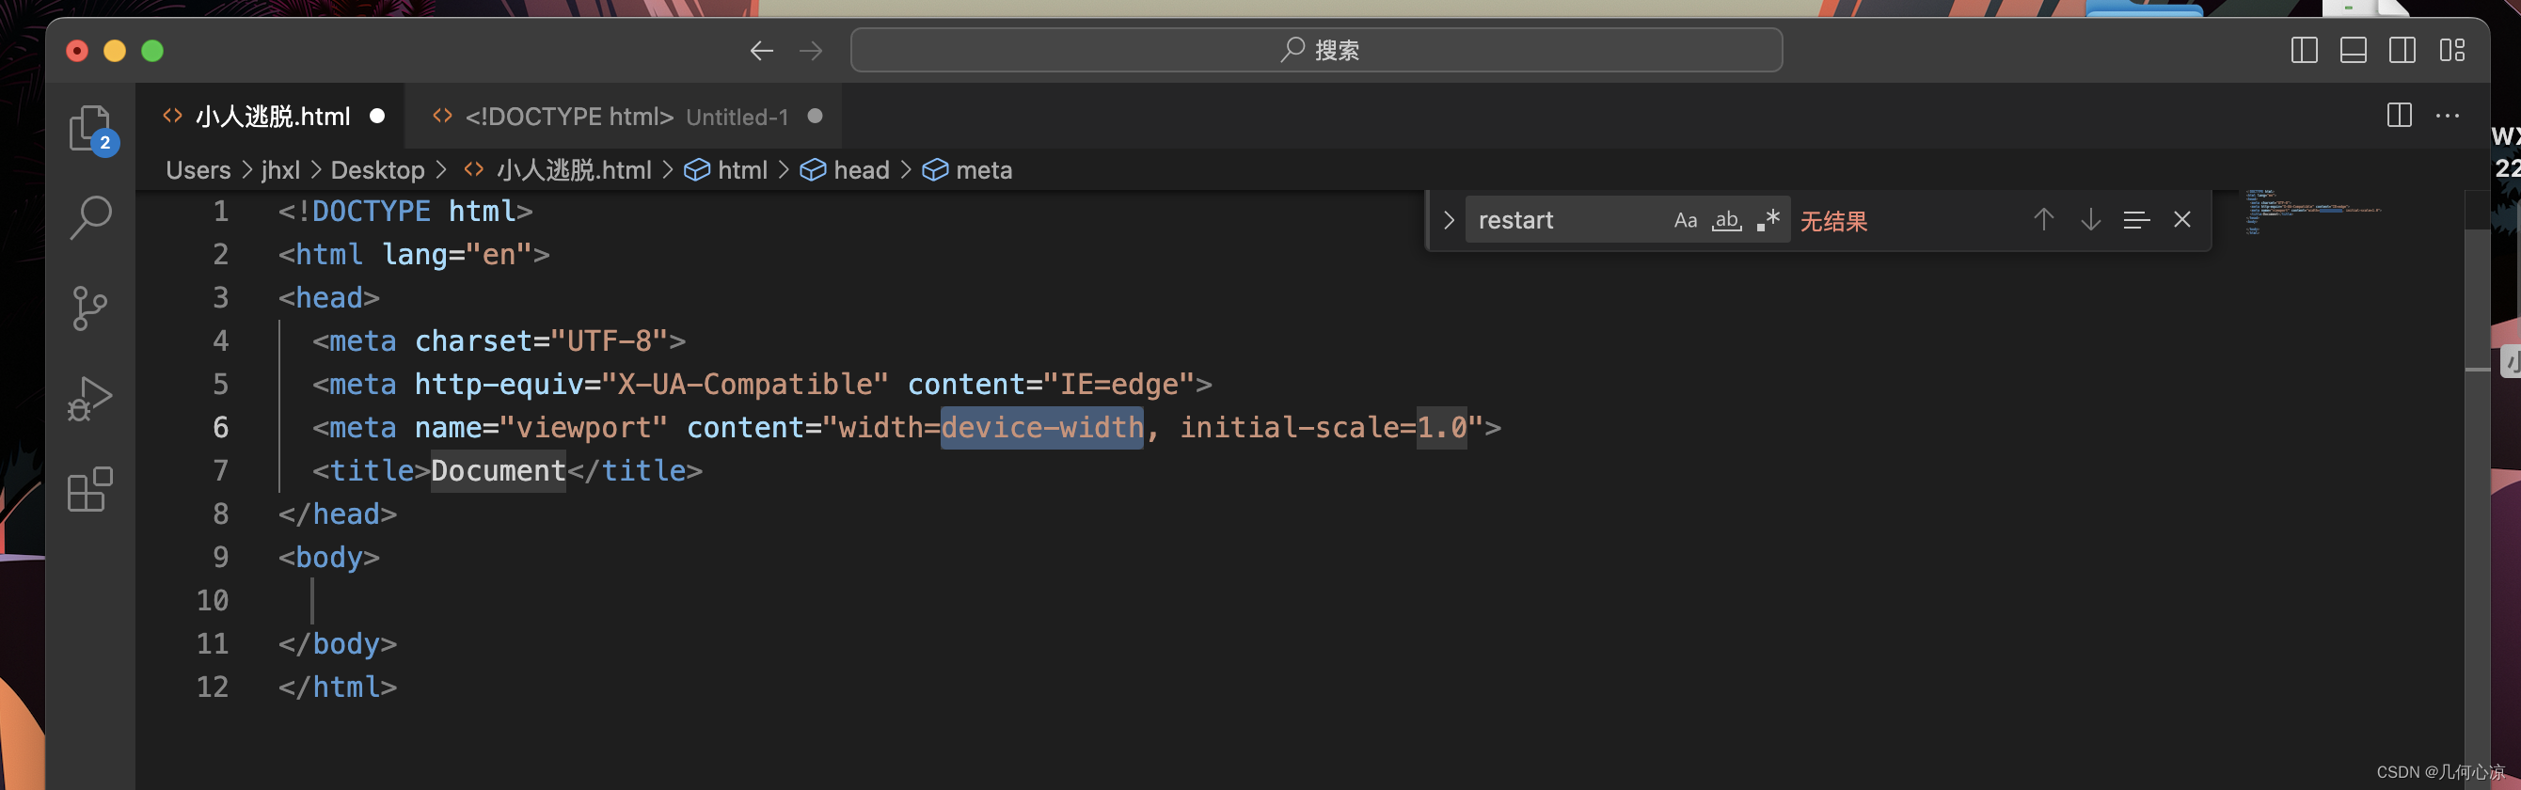This screenshot has width=2521, height=790.
Task: Go back with the left arrow
Action: [761, 51]
